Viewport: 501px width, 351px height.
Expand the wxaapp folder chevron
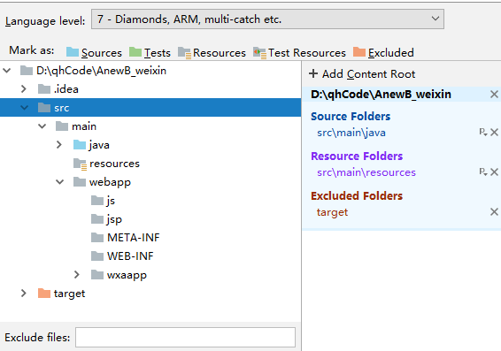(77, 274)
